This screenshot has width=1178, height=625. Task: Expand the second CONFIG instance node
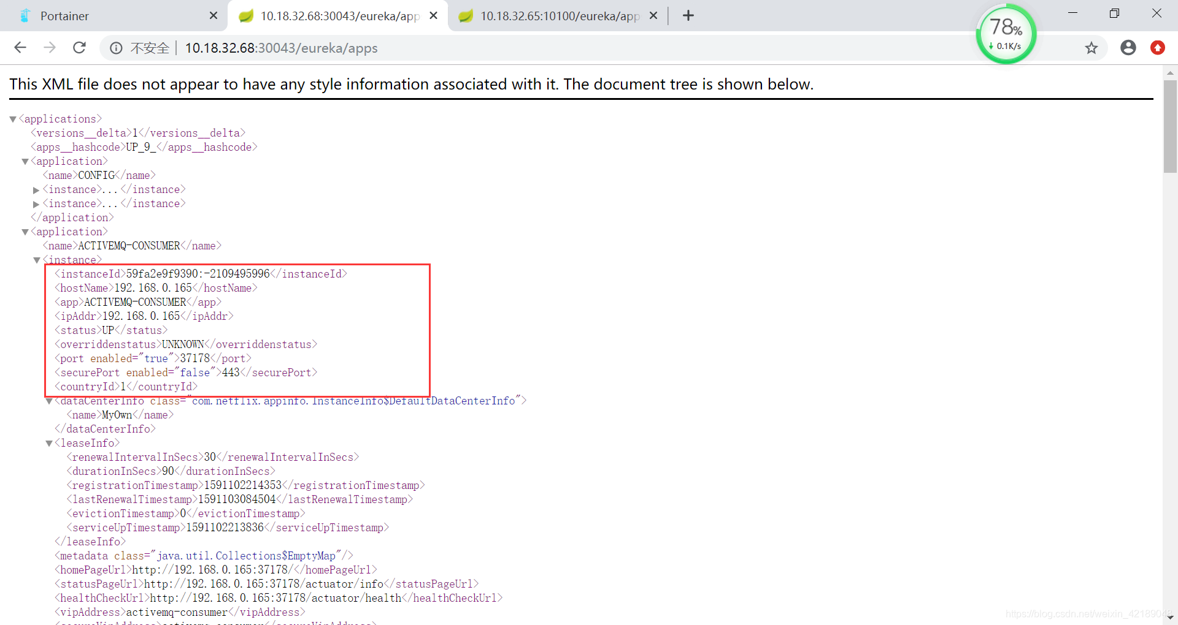(x=36, y=205)
